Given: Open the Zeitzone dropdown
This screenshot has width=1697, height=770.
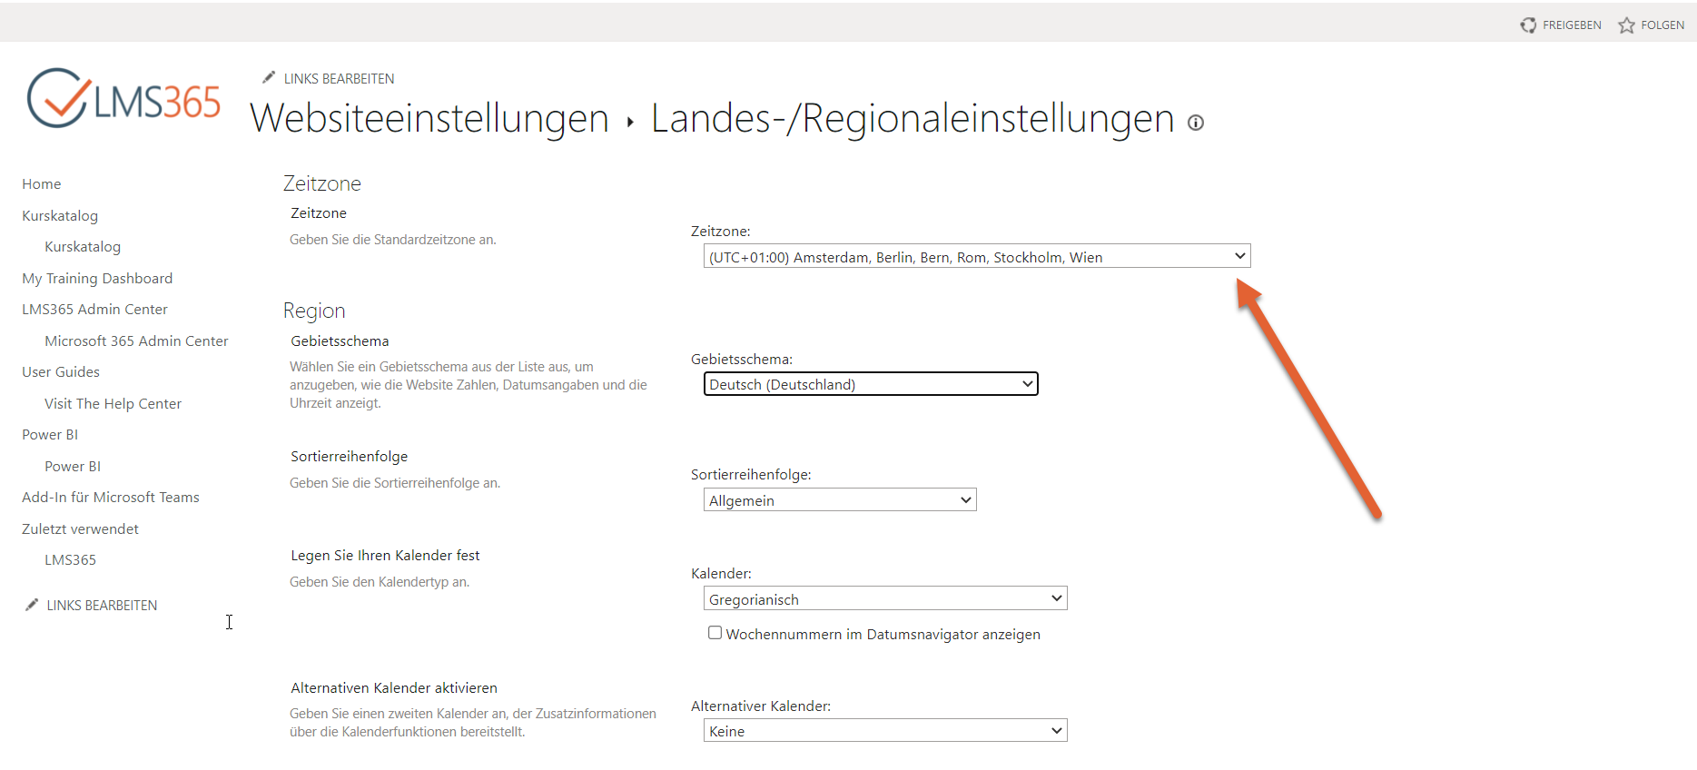Looking at the screenshot, I should coord(976,257).
